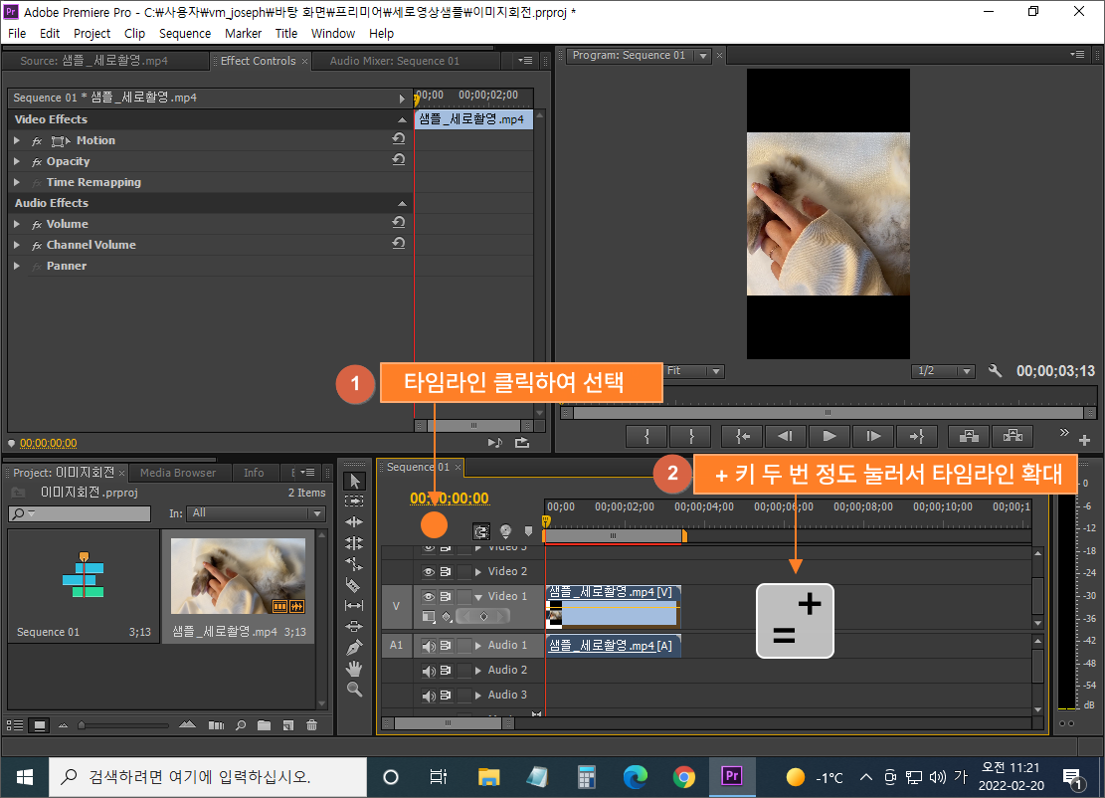Select the Slide tool
Image resolution: width=1105 pixels, height=798 pixels.
coord(354,626)
